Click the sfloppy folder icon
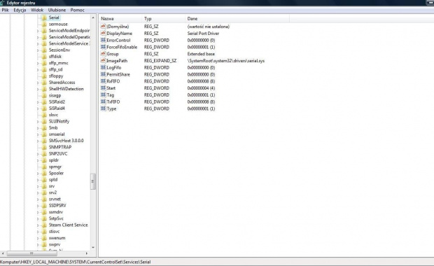The height and width of the screenshot is (266, 434). (44, 76)
